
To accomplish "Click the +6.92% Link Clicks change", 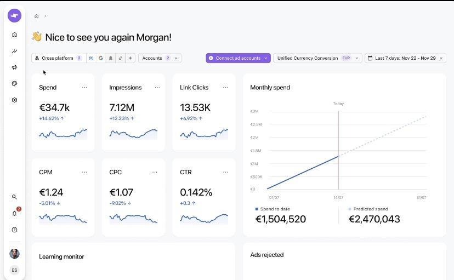I will click(x=191, y=118).
